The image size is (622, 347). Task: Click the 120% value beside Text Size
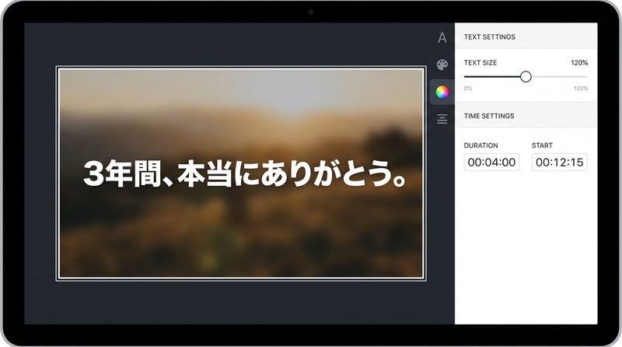pyautogui.click(x=579, y=63)
